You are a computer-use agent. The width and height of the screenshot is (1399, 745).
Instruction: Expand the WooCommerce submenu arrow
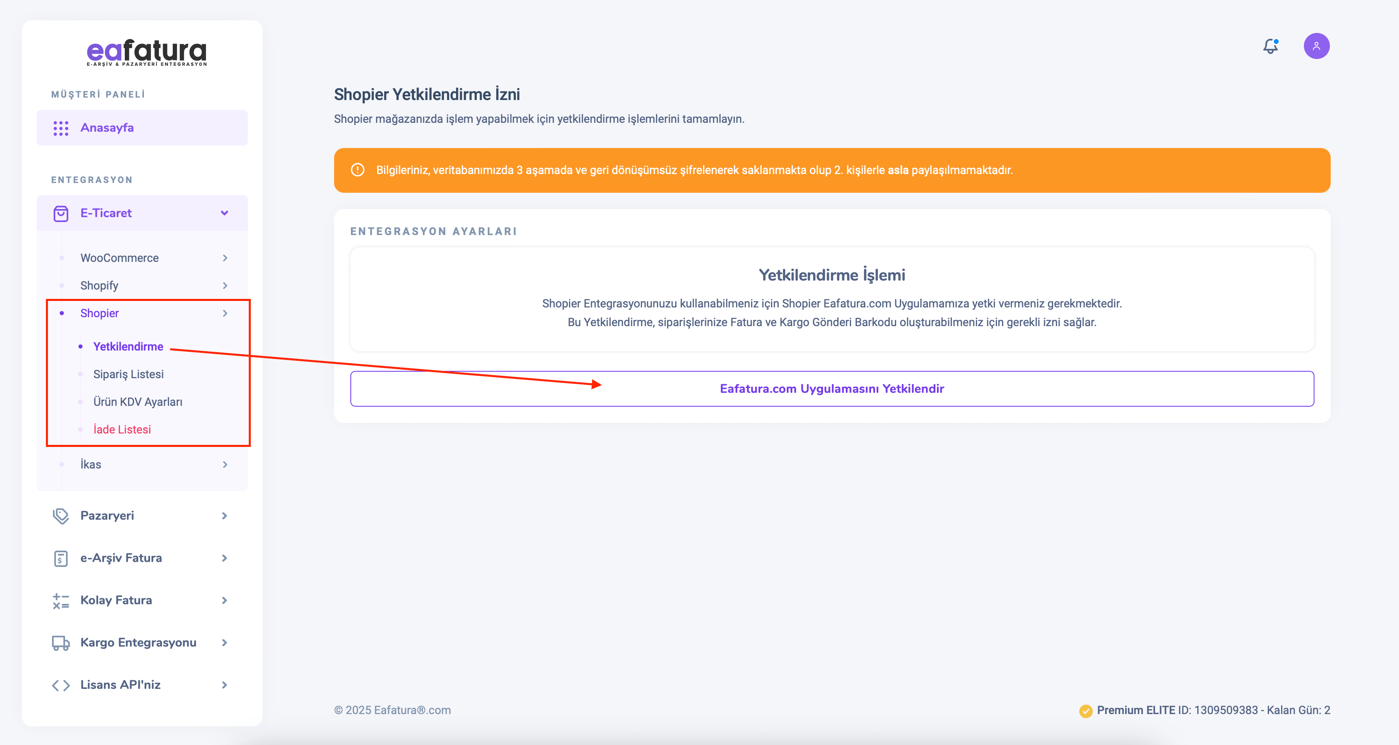pos(225,258)
